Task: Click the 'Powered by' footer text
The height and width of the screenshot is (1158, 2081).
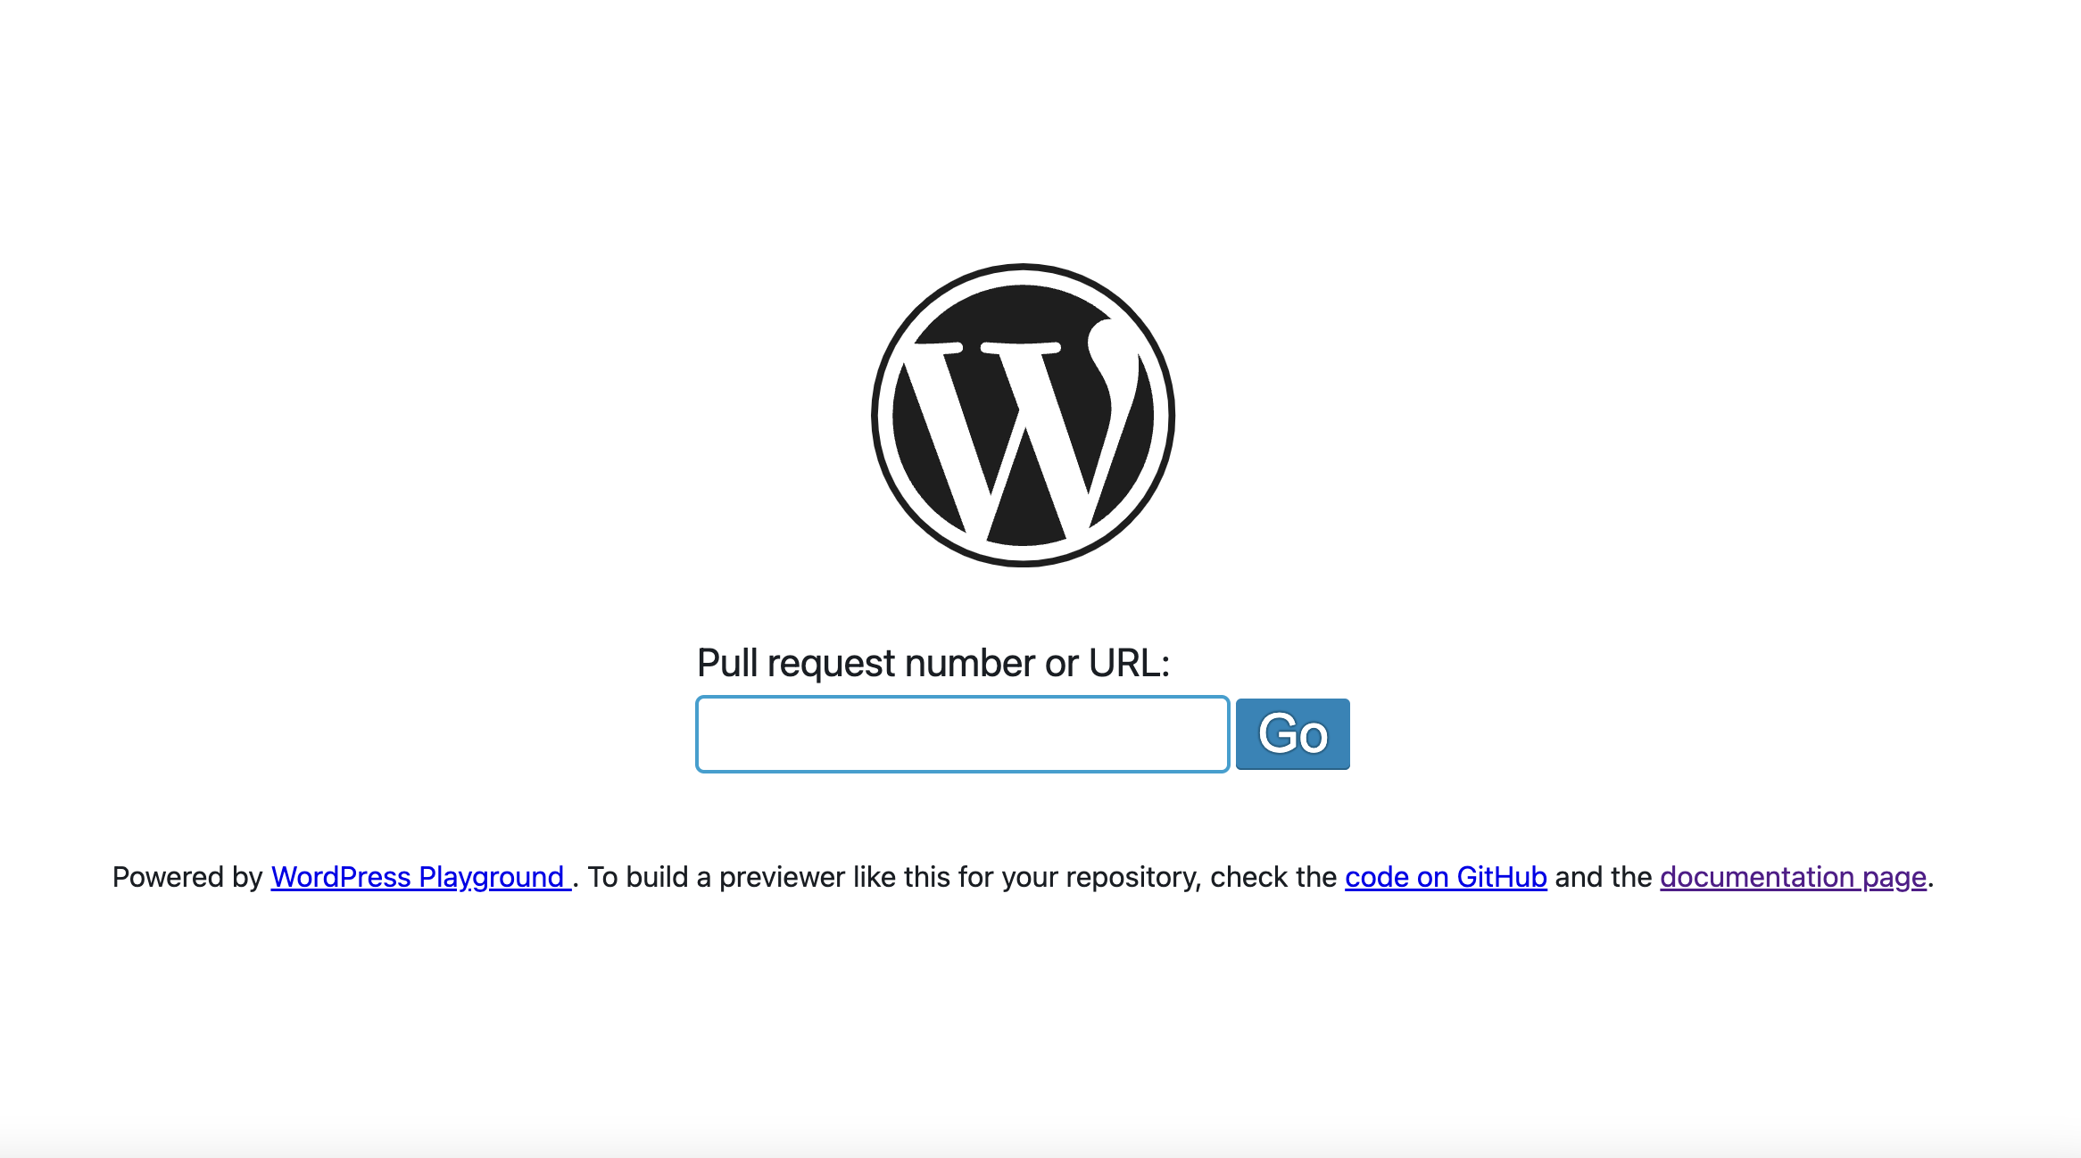Action: (187, 877)
